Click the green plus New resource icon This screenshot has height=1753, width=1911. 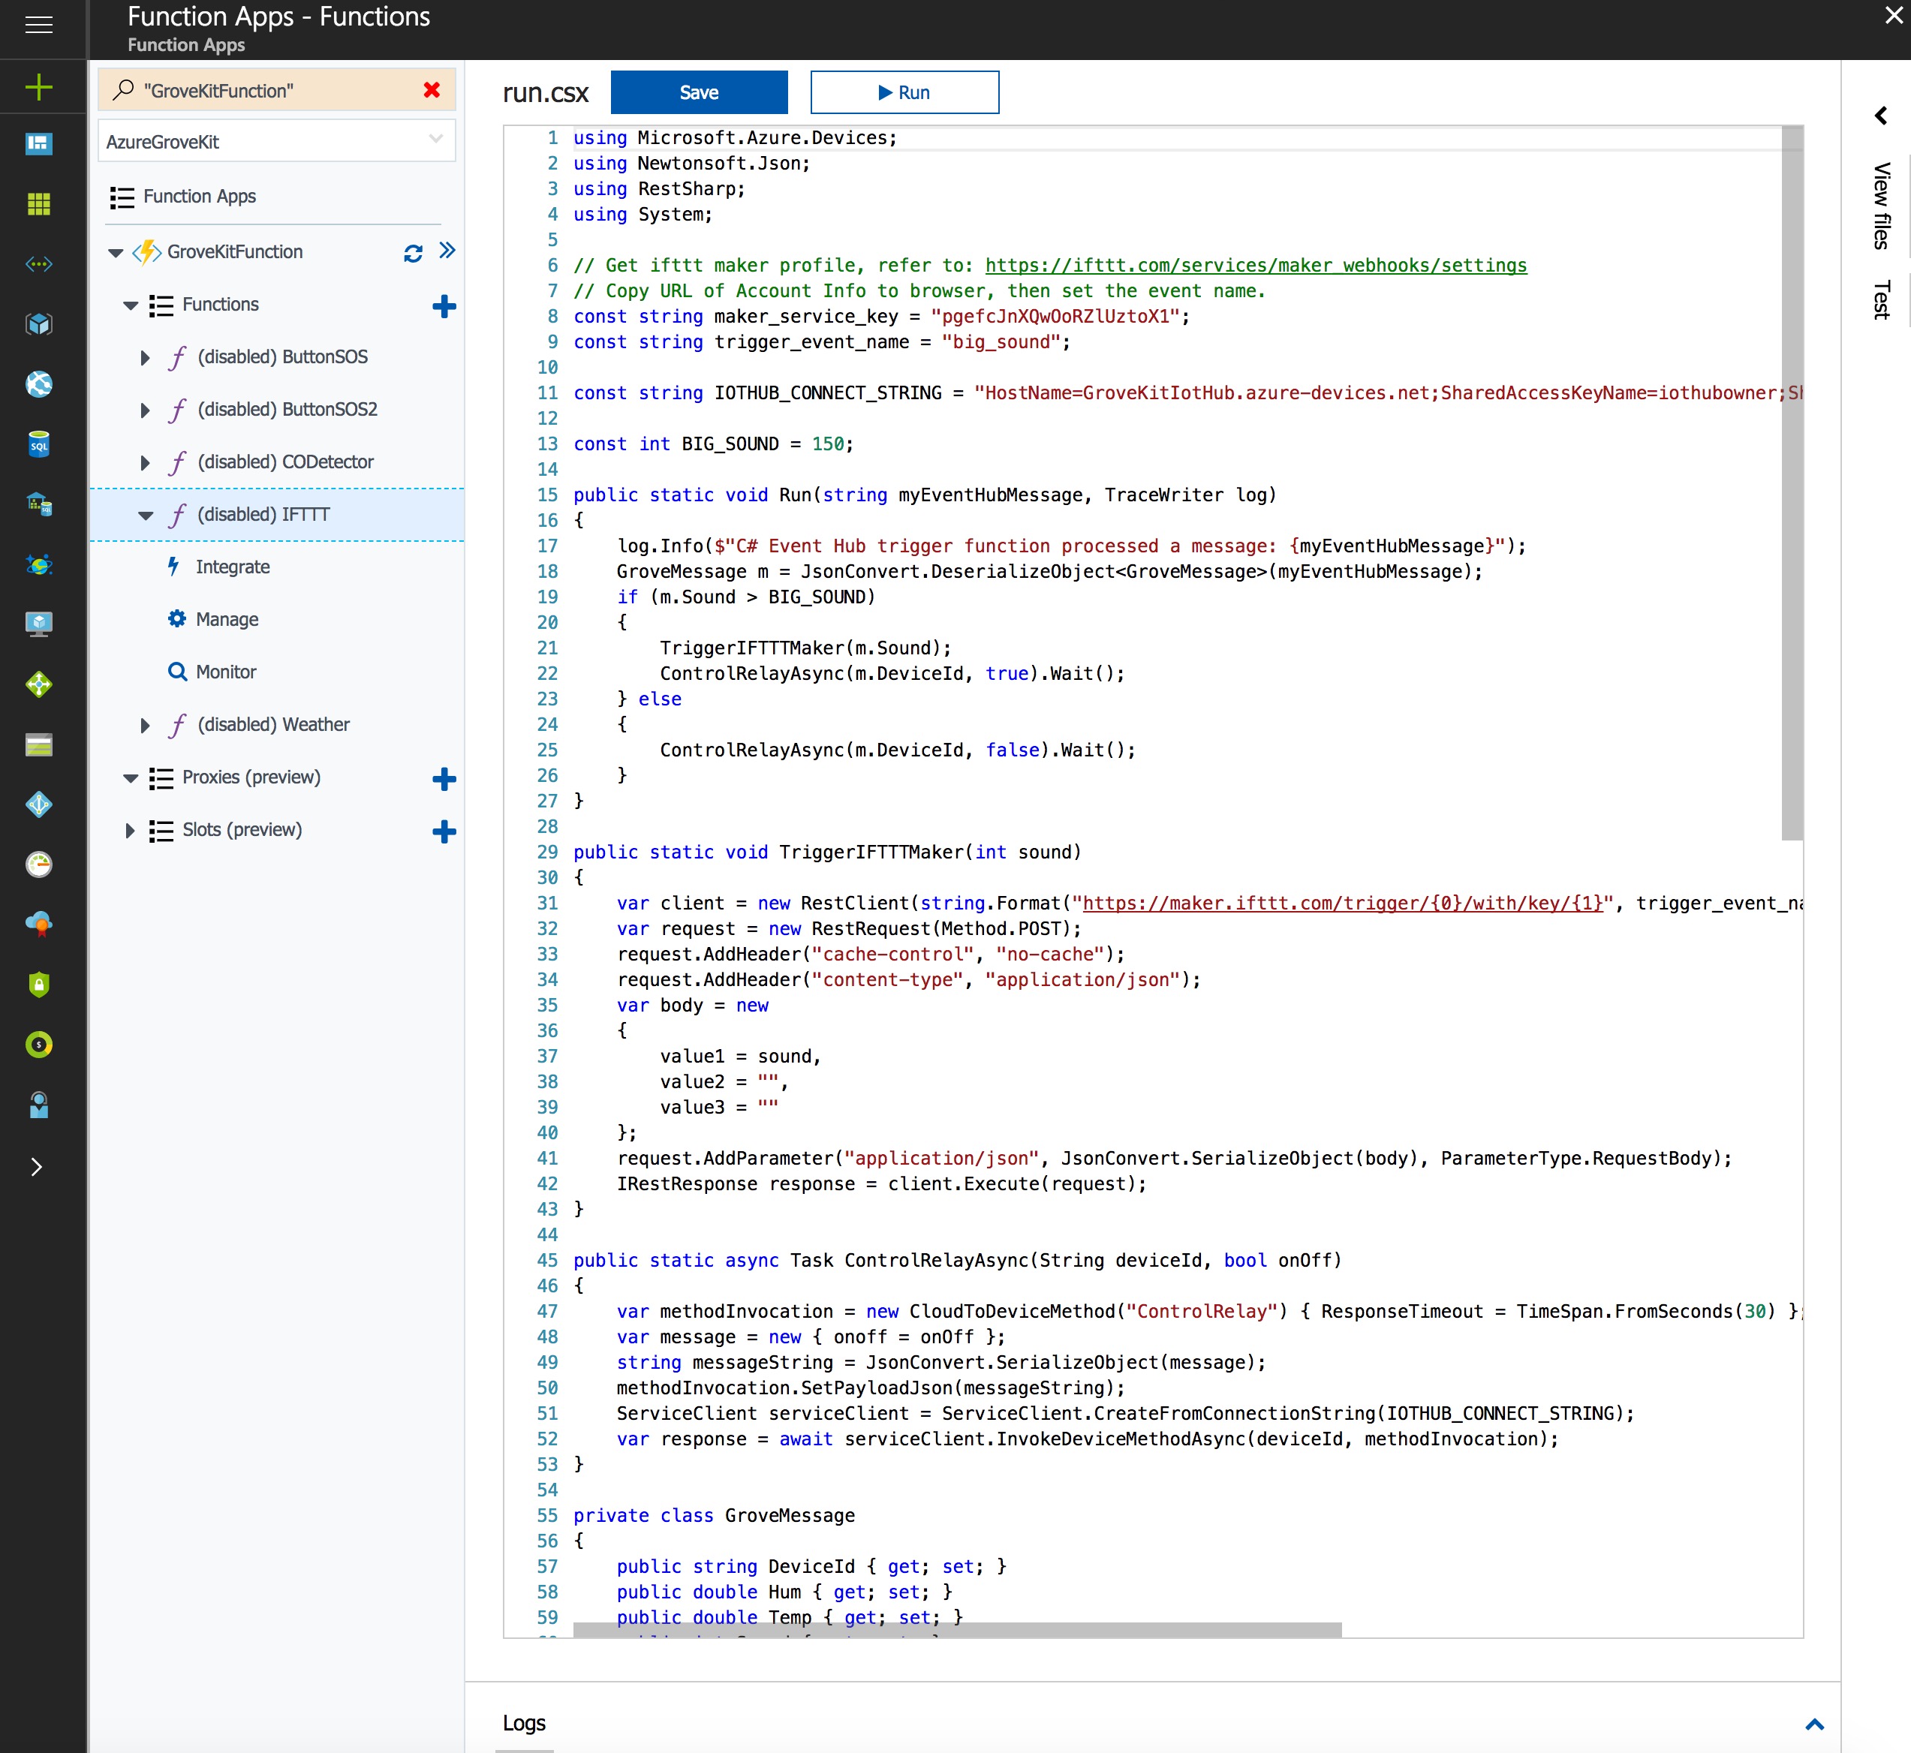click(x=38, y=87)
